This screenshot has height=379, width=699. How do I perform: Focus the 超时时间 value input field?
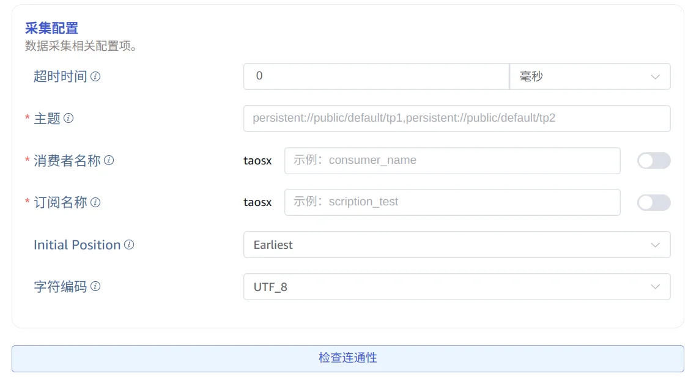click(x=376, y=76)
